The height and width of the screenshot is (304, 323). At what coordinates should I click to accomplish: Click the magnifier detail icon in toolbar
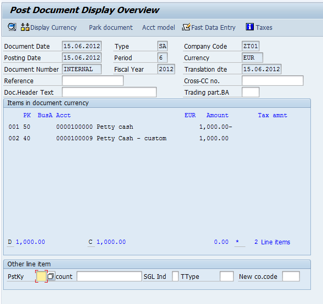[x=12, y=27]
